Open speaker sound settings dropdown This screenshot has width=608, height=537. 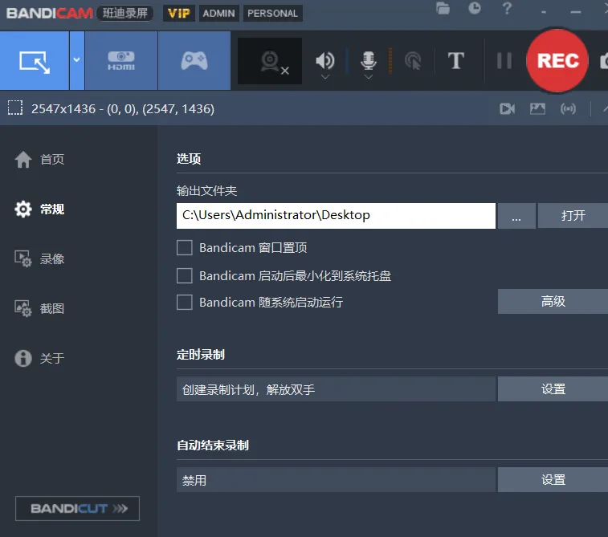(x=325, y=77)
